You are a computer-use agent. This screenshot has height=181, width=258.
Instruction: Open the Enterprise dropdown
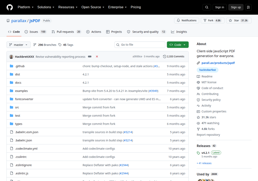click(117, 7)
